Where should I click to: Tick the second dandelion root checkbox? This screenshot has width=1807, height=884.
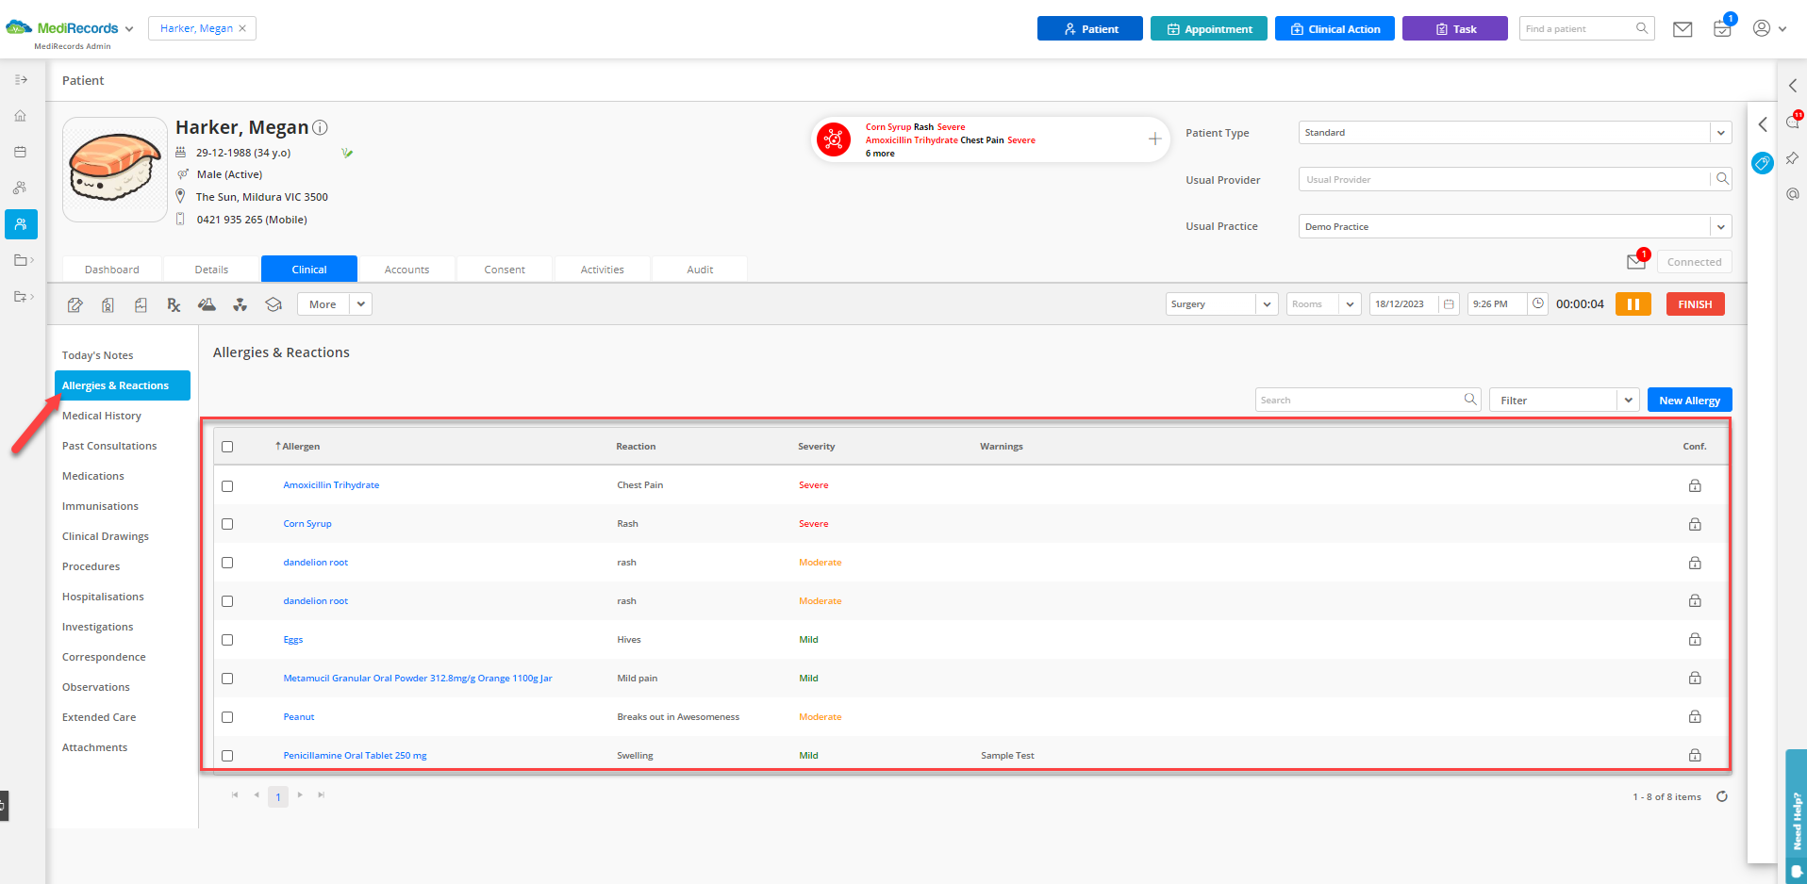pyautogui.click(x=227, y=601)
